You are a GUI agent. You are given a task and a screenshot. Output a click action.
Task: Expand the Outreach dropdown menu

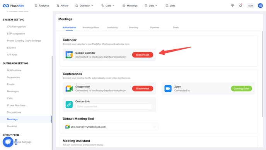[84, 5]
